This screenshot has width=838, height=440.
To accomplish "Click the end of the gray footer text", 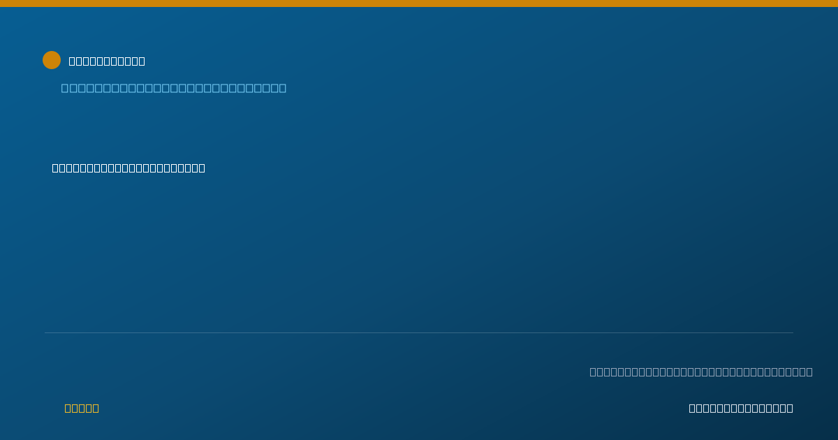I will tap(809, 372).
